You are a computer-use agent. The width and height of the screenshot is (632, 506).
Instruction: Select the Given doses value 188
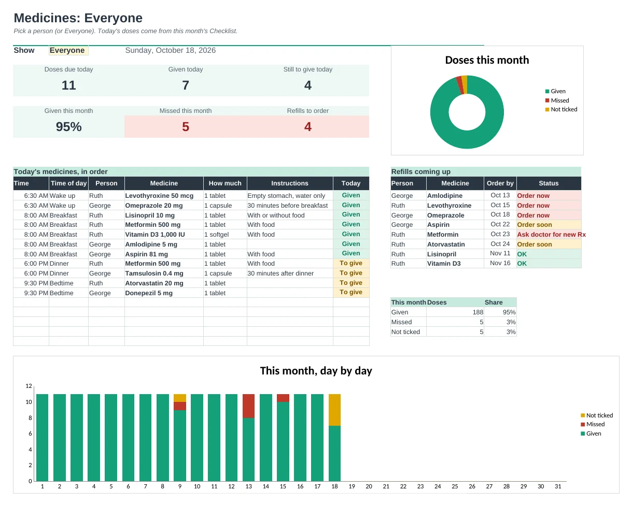pos(455,312)
